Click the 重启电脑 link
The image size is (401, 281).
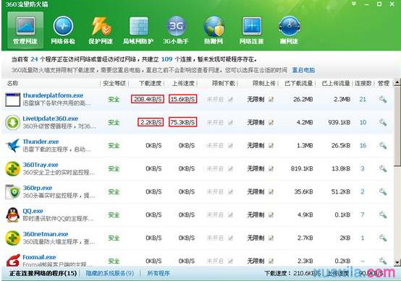click(303, 70)
